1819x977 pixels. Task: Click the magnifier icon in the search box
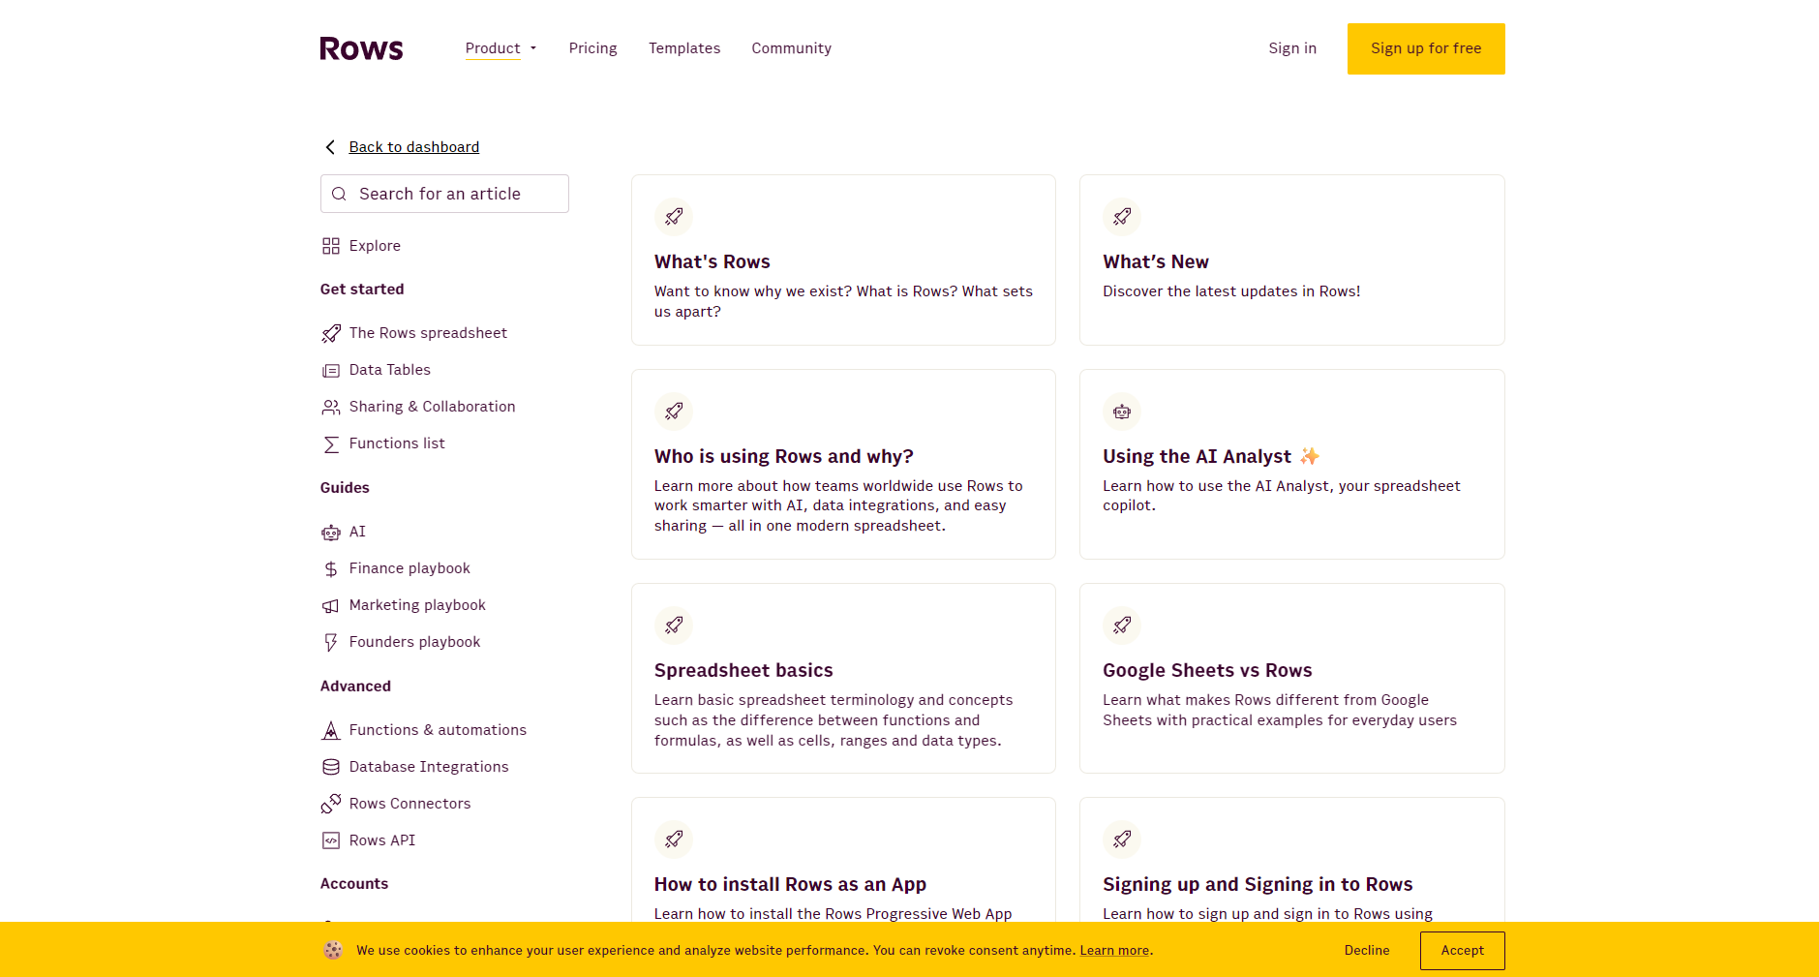(339, 194)
